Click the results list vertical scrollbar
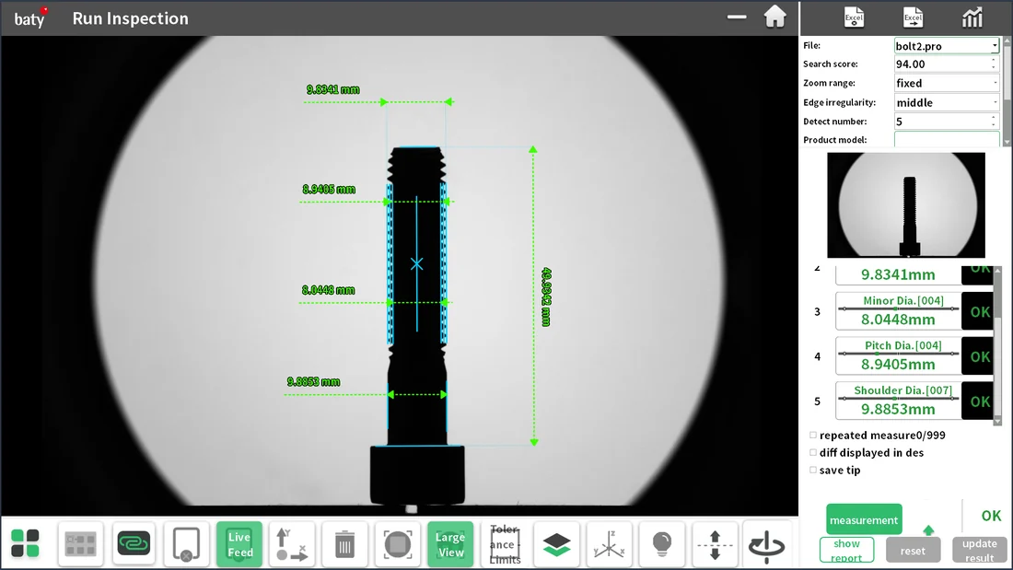The width and height of the screenshot is (1013, 570). (x=997, y=345)
